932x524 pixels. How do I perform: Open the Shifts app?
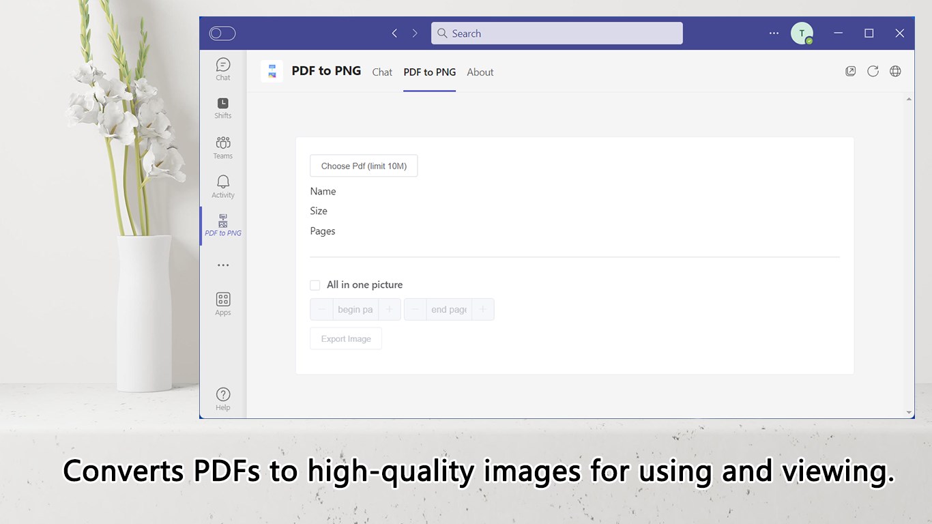click(x=223, y=108)
